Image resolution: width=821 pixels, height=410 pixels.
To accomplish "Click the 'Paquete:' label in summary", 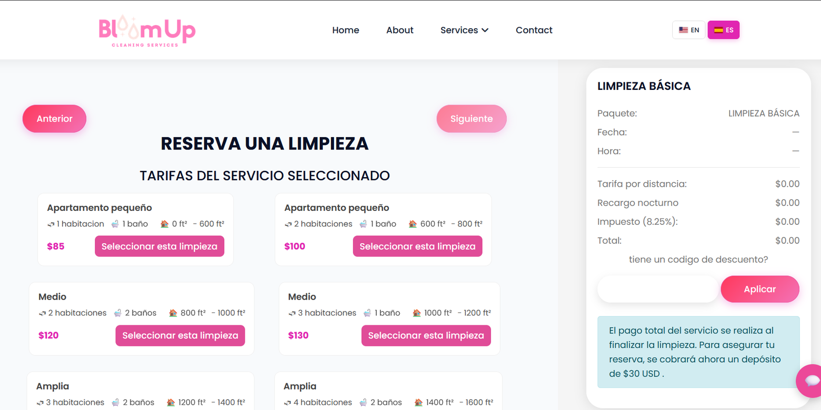I will (x=617, y=113).
